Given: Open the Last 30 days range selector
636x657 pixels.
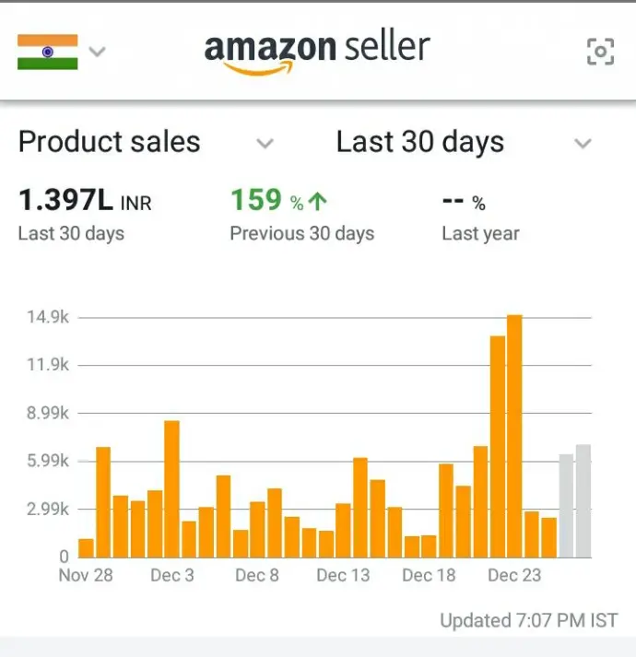Looking at the screenshot, I should pos(420,143).
